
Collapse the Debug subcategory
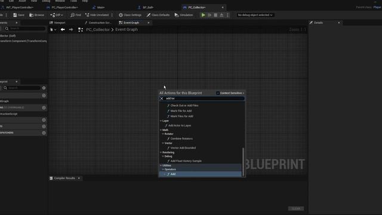pyautogui.click(x=163, y=156)
